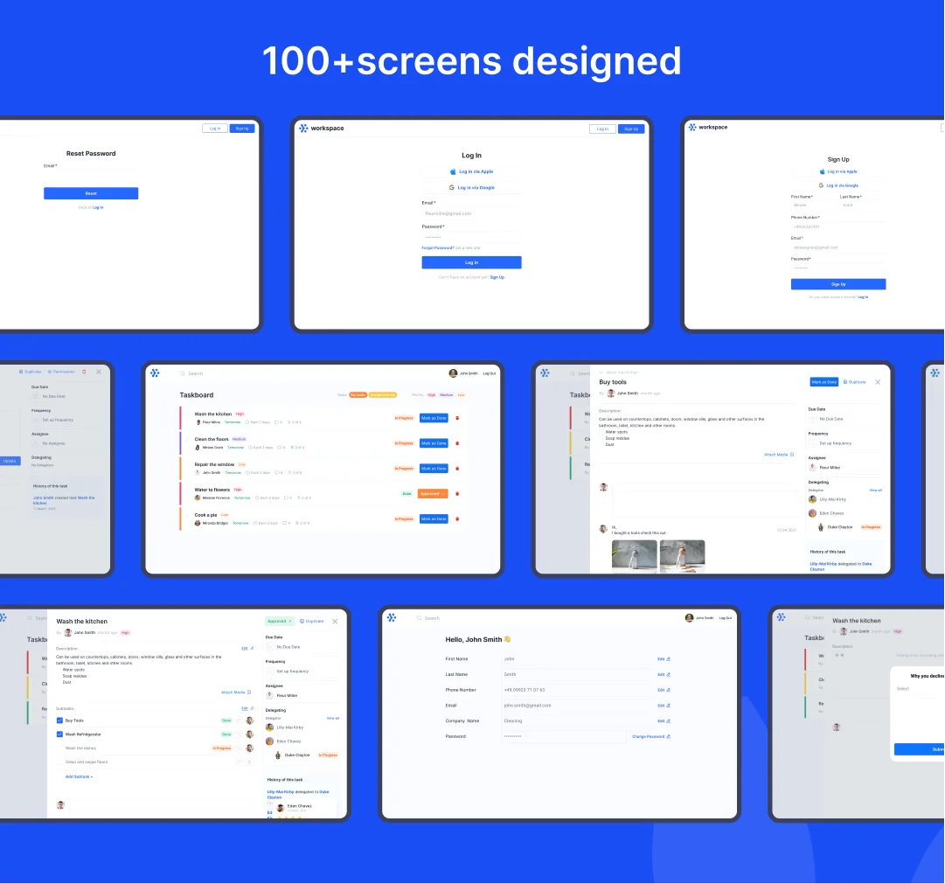Expand the Clean the floors row chevron
The width and height of the screenshot is (945, 884).
pos(187,440)
